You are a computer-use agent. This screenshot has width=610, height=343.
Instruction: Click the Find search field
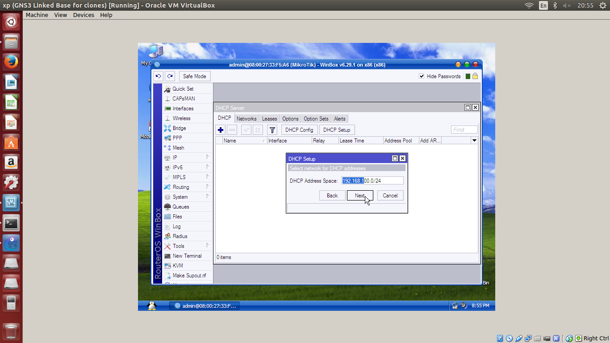464,130
